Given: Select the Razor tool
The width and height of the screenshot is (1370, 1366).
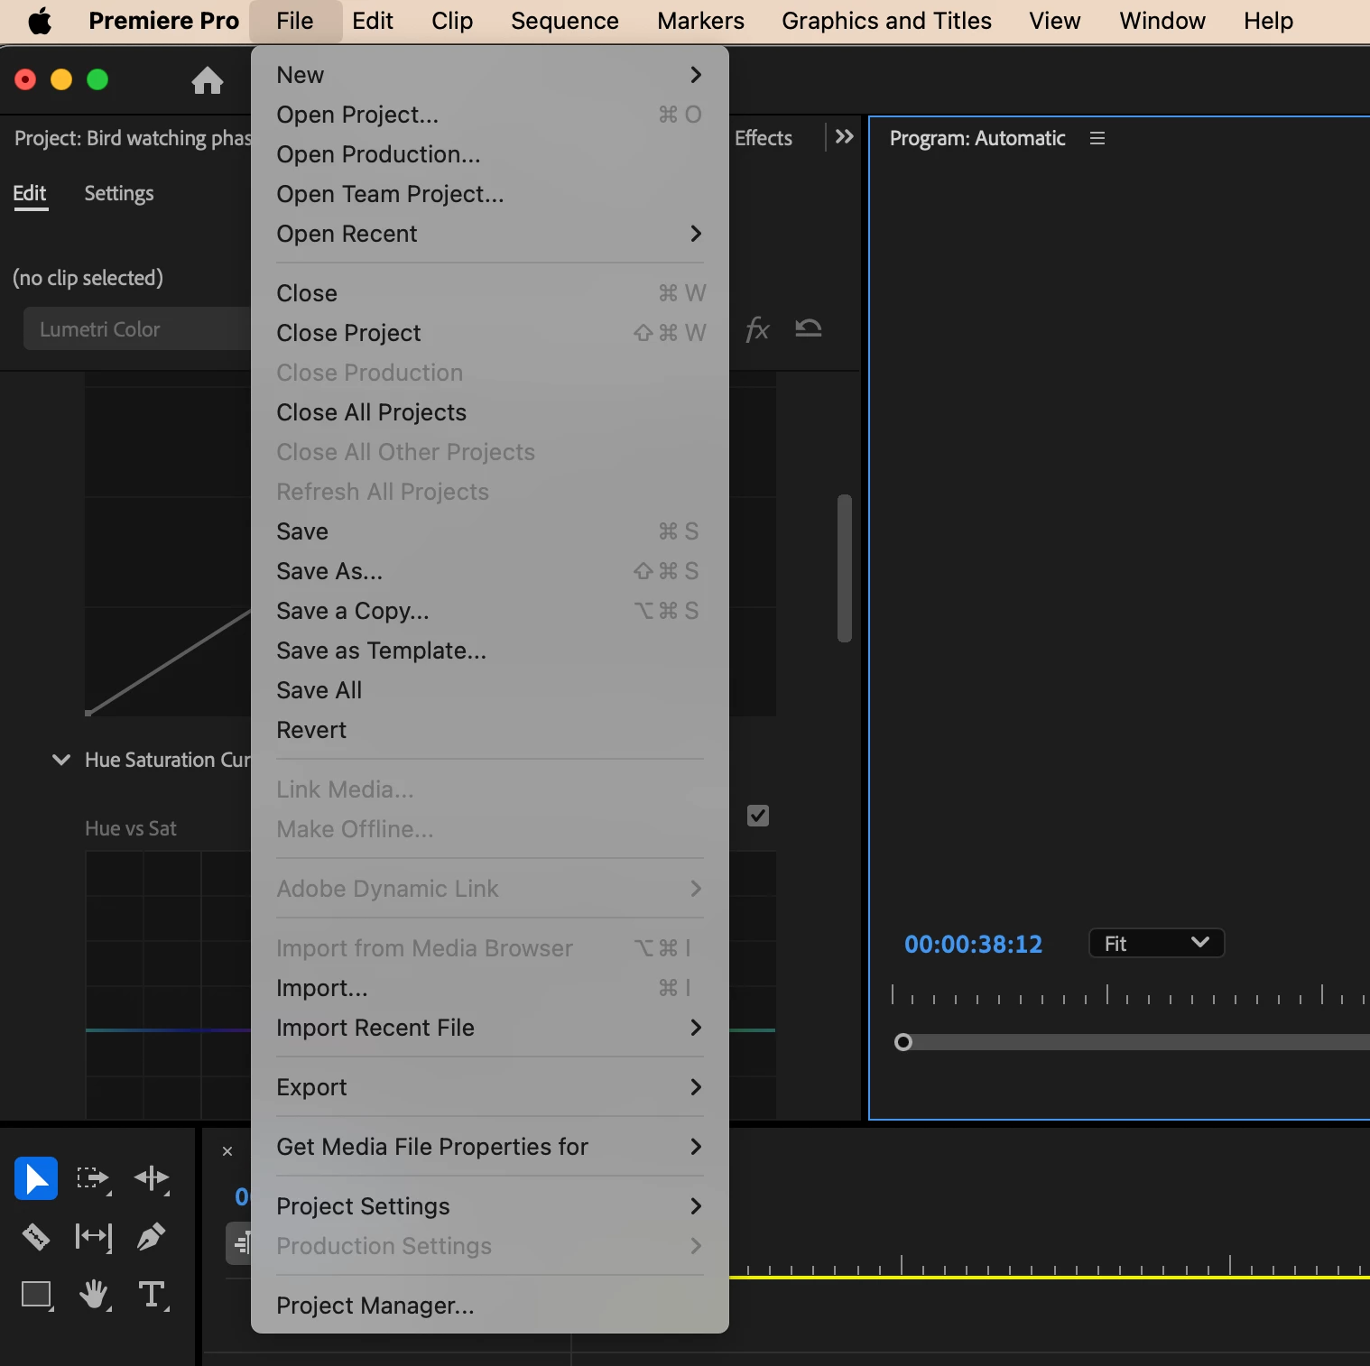Looking at the screenshot, I should (x=36, y=1236).
